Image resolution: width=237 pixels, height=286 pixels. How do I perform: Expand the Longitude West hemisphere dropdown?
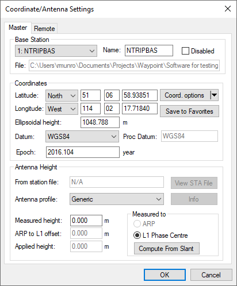click(62, 109)
